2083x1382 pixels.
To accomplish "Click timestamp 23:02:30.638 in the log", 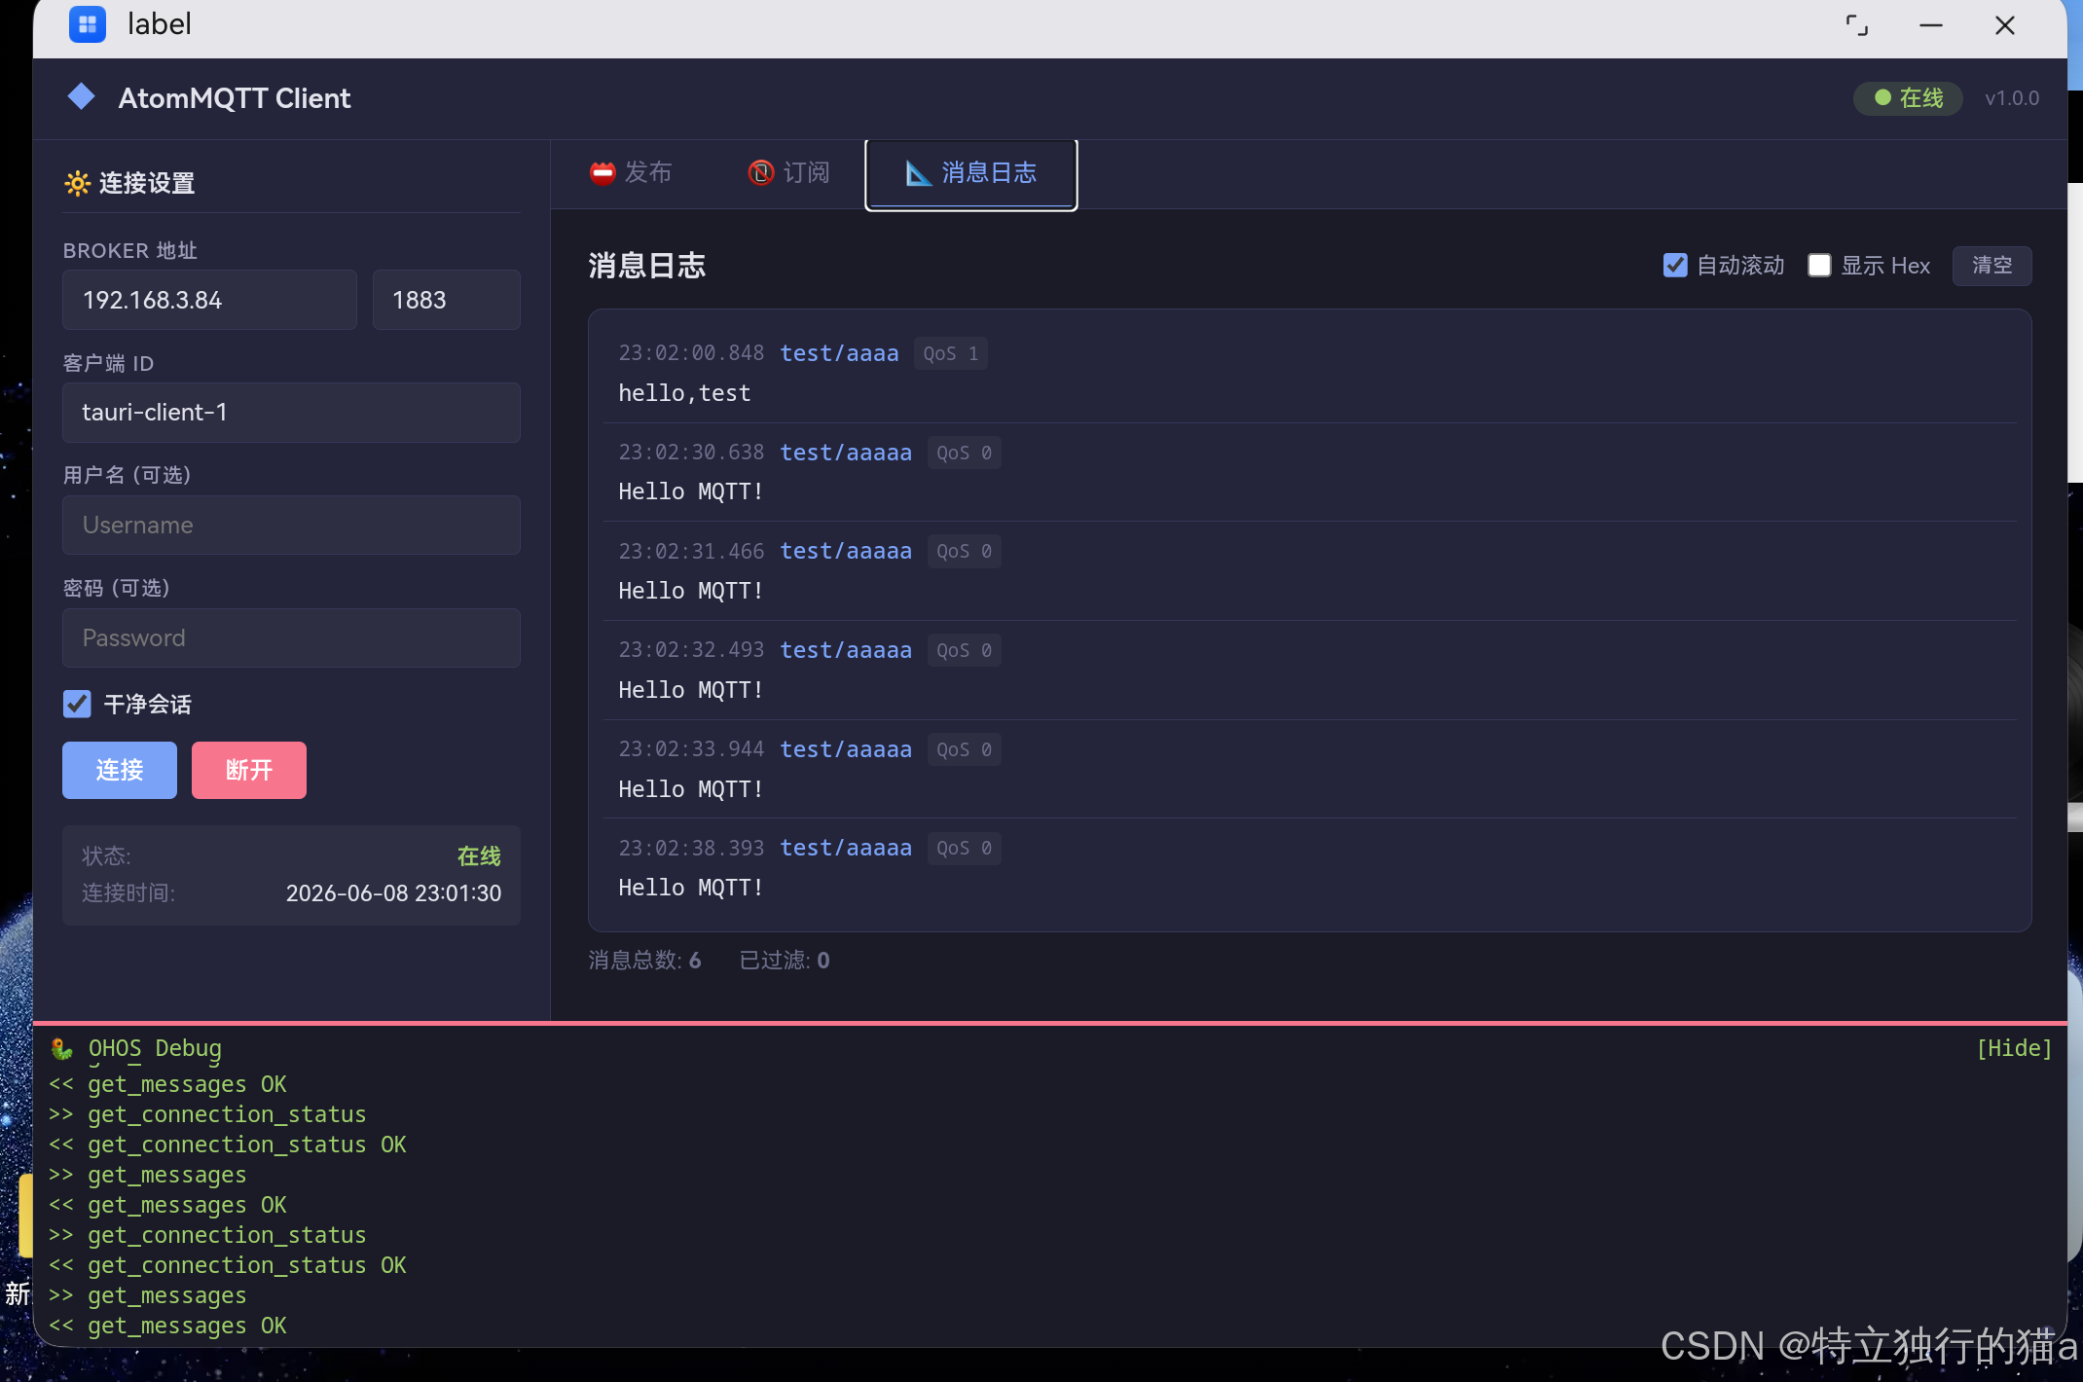I will point(691,453).
